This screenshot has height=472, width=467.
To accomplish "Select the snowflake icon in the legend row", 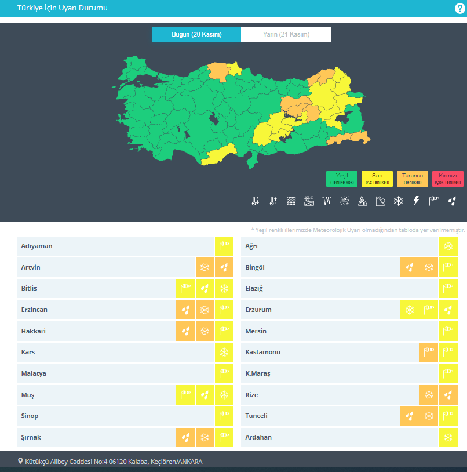I will [x=398, y=201].
